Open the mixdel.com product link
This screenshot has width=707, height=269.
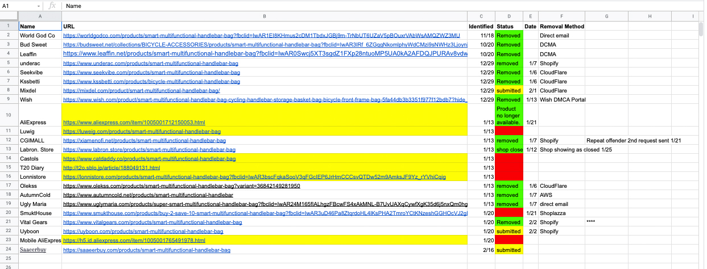click(142, 91)
